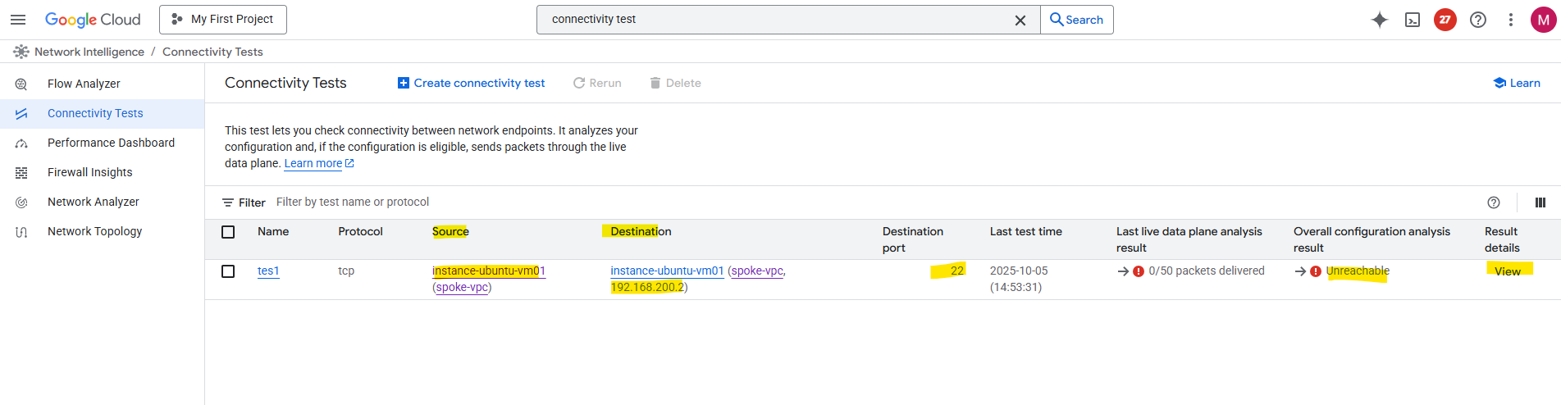Click Create connectivity test button

click(472, 83)
